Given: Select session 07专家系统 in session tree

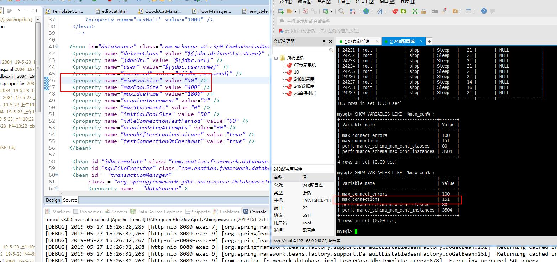Looking at the screenshot, I should tap(305, 65).
